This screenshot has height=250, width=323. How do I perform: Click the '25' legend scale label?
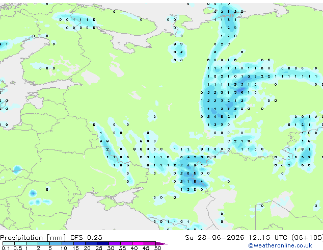99,248
